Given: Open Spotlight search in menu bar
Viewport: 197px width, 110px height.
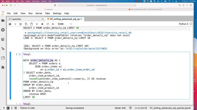Looking at the screenshot, I should (173, 1).
